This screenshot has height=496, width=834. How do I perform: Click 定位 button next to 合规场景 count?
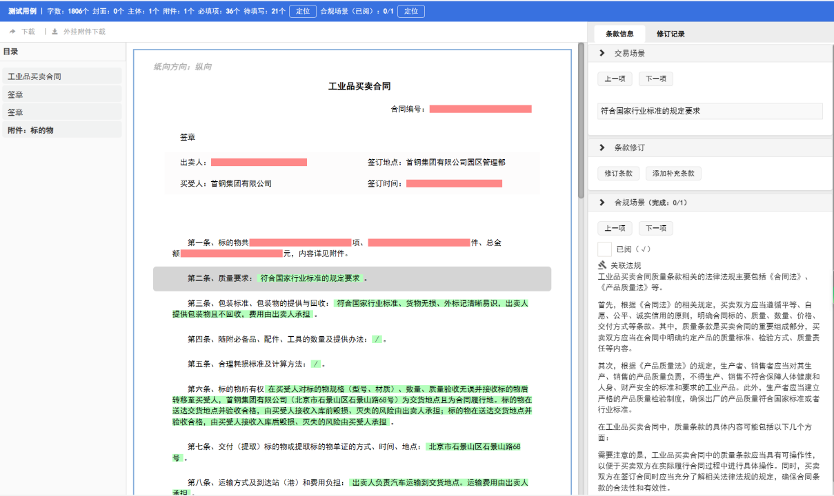410,11
